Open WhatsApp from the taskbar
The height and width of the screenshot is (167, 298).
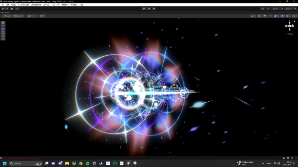(x=115, y=164)
